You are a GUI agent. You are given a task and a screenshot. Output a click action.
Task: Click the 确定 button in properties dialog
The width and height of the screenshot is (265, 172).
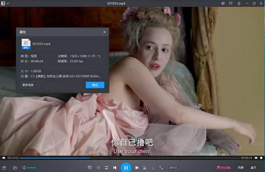(95, 85)
